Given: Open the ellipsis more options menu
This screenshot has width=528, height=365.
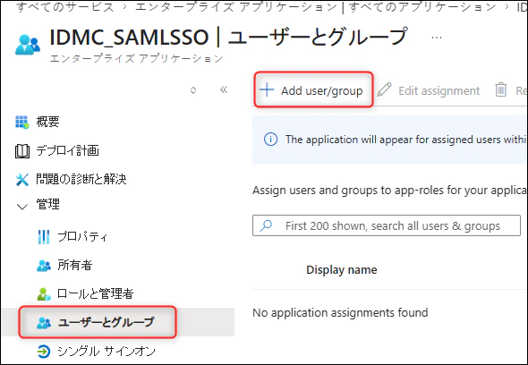Looking at the screenshot, I should tap(437, 38).
